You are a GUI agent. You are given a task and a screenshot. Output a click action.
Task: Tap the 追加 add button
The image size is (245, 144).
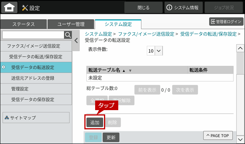(x=95, y=122)
